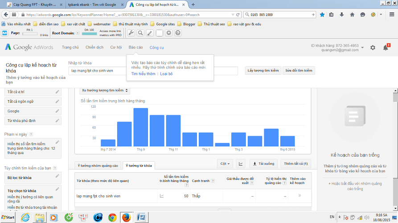398x223 pixels.
Task: Open the Báo cáo menu
Action: [x=135, y=47]
